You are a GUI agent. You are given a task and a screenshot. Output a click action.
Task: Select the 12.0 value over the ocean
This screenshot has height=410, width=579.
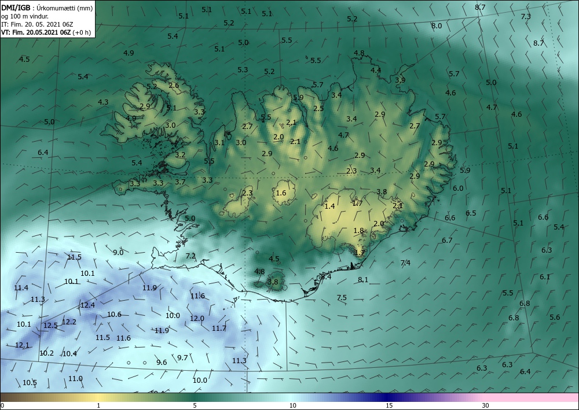(197, 318)
